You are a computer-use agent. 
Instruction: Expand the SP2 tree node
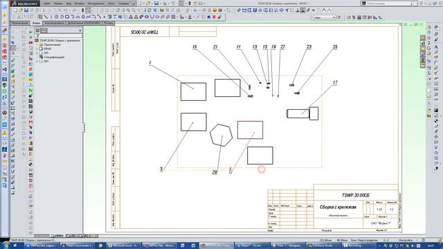click(37, 61)
